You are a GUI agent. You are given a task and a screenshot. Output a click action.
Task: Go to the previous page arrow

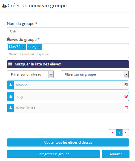coord(112,133)
